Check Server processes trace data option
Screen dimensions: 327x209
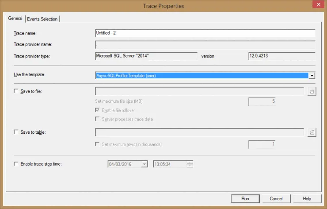pos(98,119)
